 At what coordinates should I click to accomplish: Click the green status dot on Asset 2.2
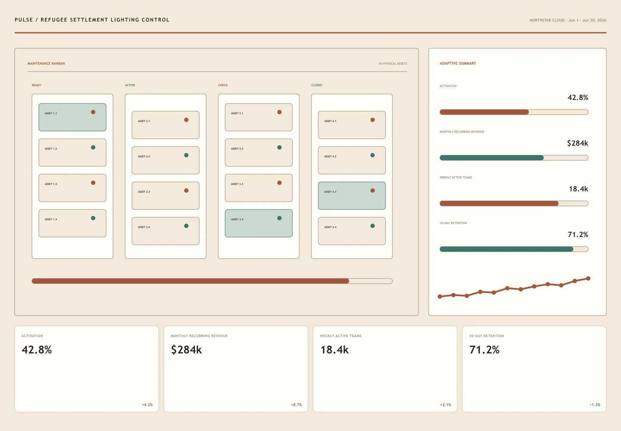tap(186, 155)
